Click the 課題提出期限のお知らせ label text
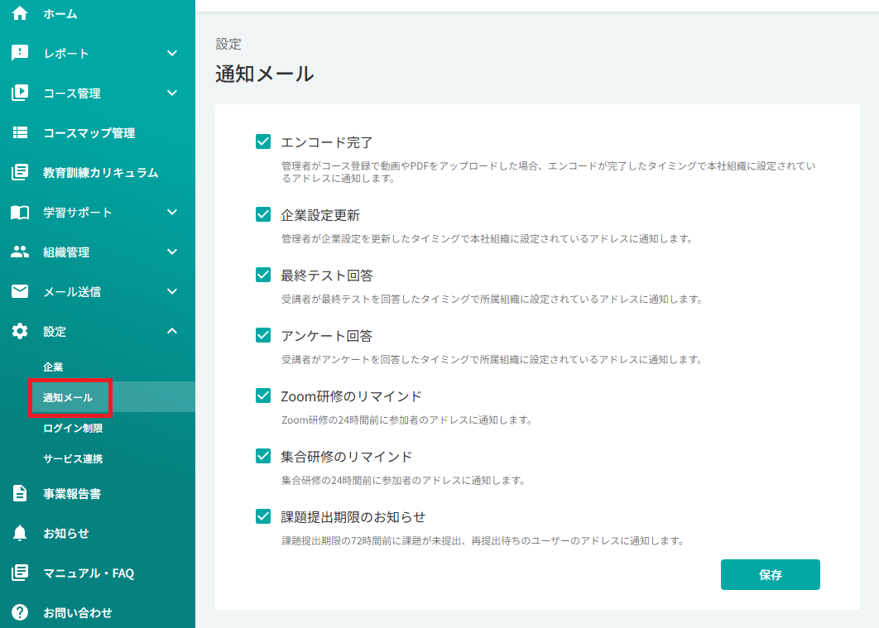The image size is (879, 628). pos(353,516)
